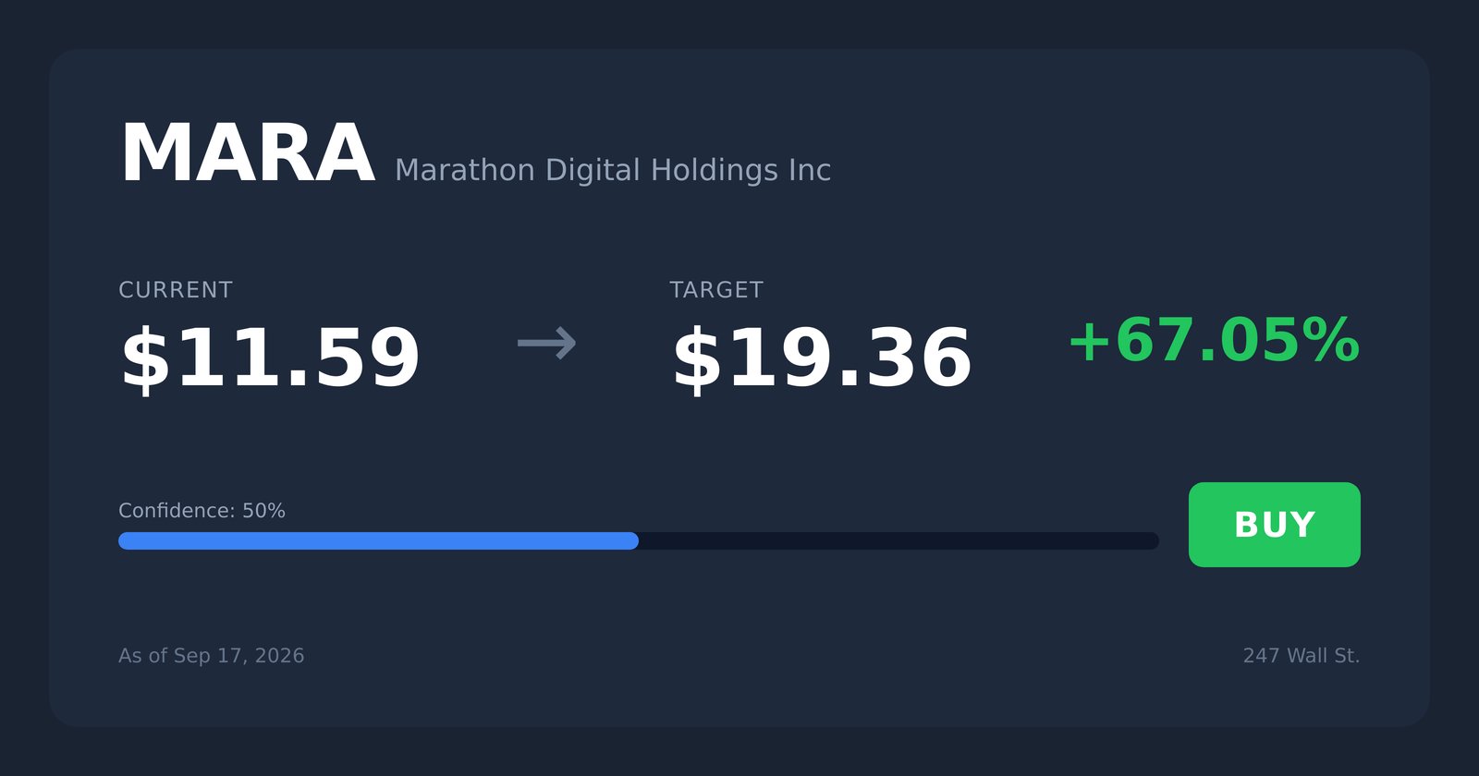Open the 247 Wall St. source link
1479x776 pixels.
[1302, 656]
